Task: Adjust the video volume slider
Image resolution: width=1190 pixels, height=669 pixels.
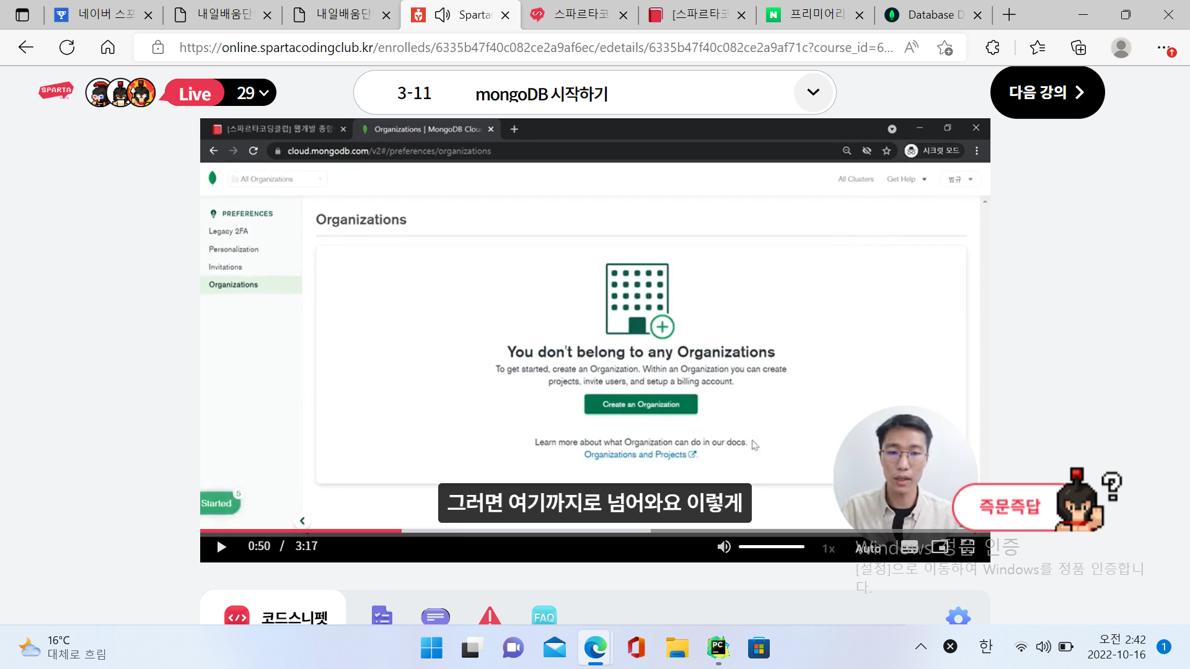Action: click(771, 546)
